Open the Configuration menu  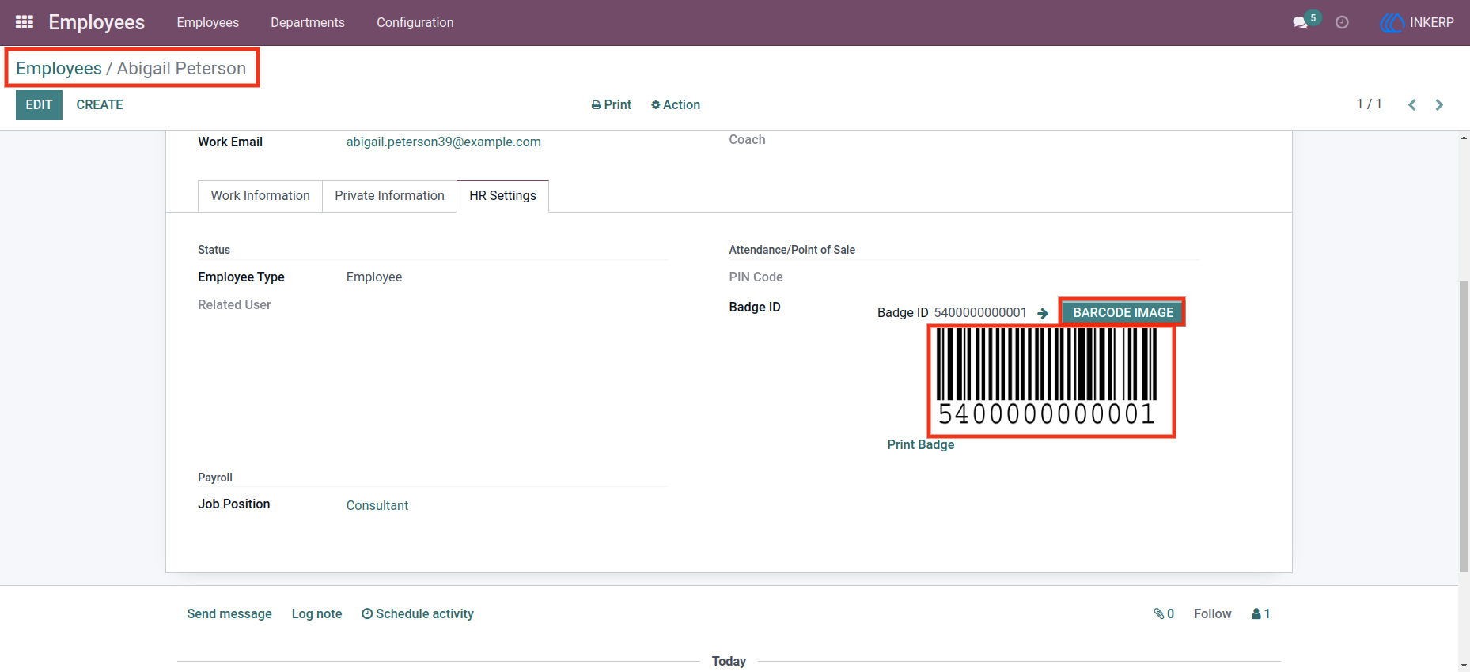coord(415,22)
